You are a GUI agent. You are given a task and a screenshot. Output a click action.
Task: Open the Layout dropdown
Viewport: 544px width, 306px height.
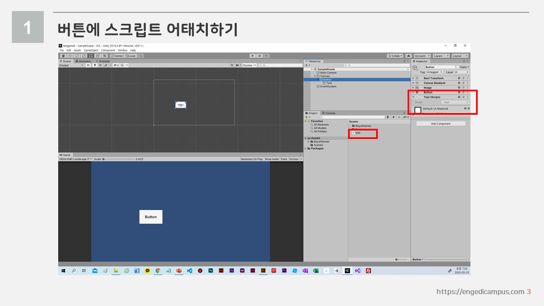(x=460, y=56)
